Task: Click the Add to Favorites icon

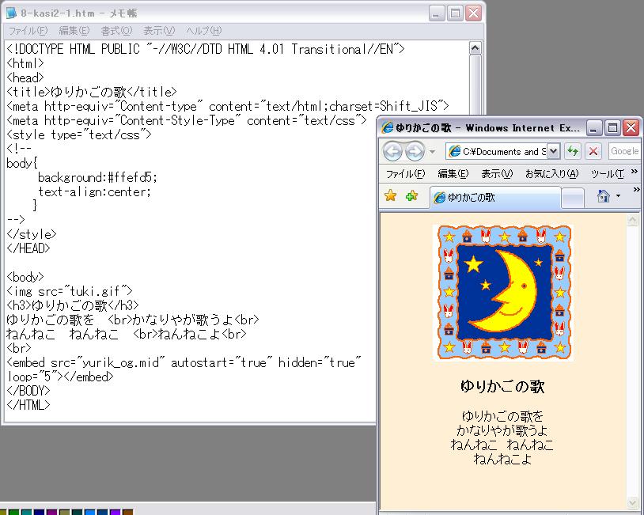Action: 411,196
